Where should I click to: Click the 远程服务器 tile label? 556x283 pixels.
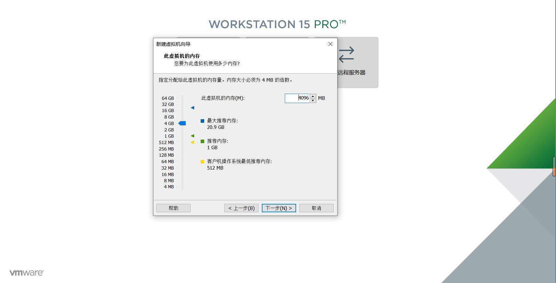[351, 72]
